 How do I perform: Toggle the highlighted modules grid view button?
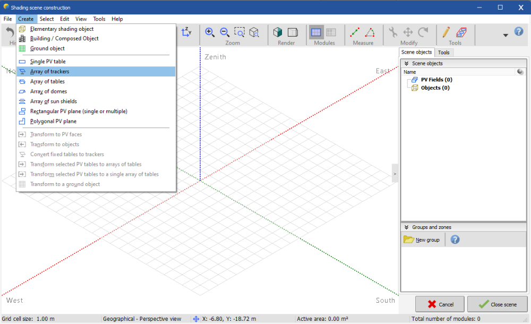(x=316, y=32)
